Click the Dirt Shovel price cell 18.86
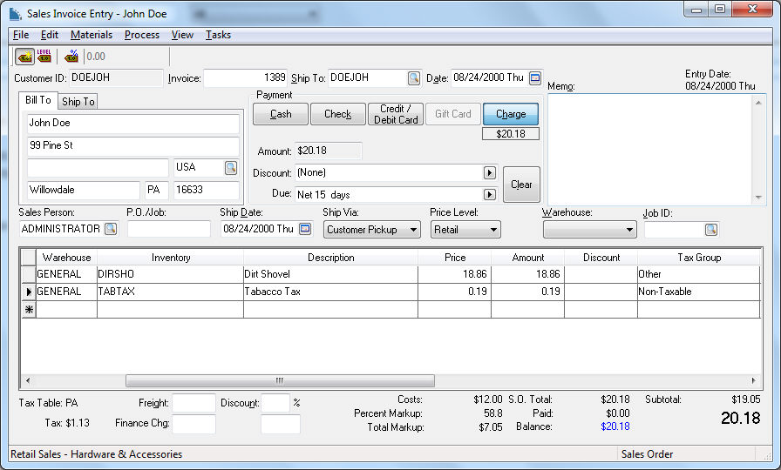 click(x=454, y=274)
